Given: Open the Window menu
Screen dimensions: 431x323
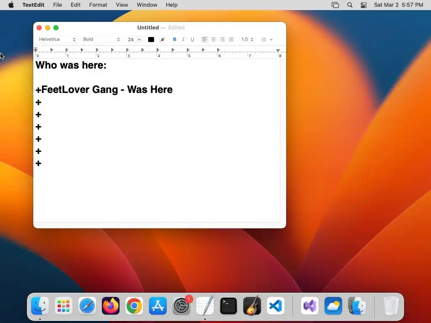Looking at the screenshot, I should pyautogui.click(x=147, y=5).
